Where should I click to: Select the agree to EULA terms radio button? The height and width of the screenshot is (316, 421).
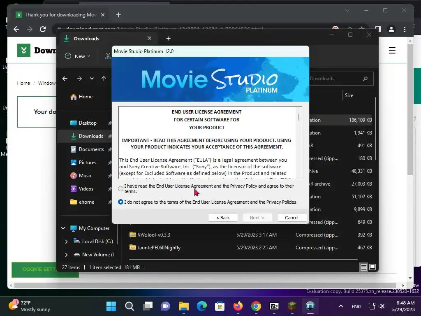point(120,188)
